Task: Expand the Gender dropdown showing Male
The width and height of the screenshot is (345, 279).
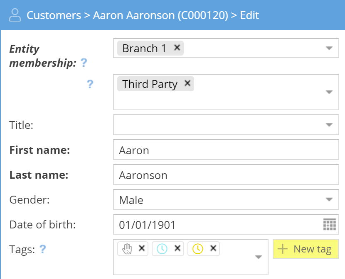Action: (329, 200)
